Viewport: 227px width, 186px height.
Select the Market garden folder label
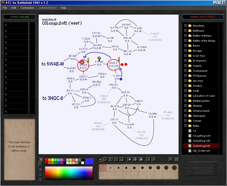[x=201, y=101]
